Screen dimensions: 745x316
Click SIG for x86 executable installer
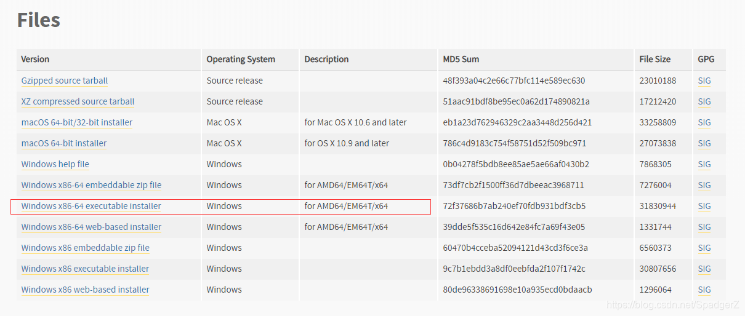pos(704,269)
